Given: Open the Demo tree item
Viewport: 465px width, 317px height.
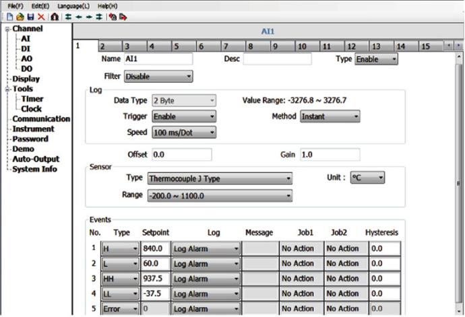Looking at the screenshot, I should pyautogui.click(x=23, y=149).
